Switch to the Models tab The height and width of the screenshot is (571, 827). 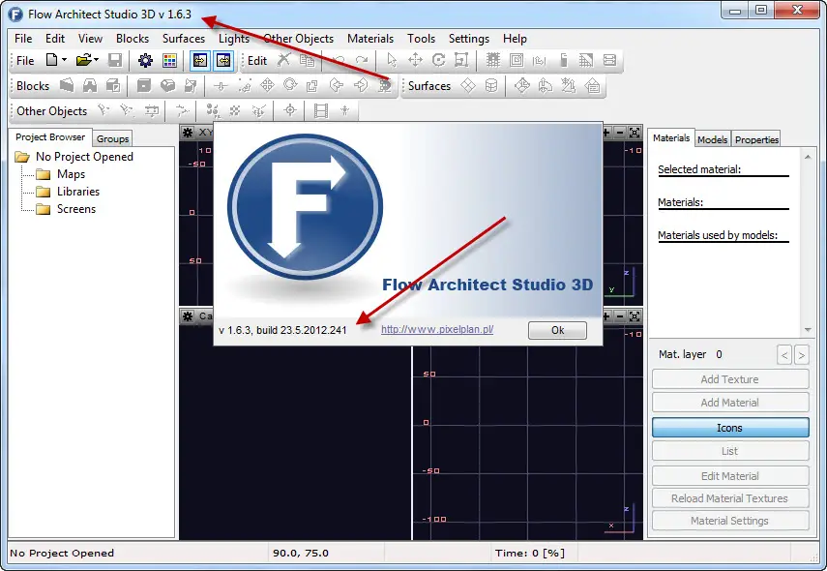click(713, 139)
